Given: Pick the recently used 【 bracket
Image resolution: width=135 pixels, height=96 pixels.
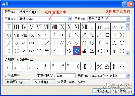Looking at the screenshot, I should (84, 66).
